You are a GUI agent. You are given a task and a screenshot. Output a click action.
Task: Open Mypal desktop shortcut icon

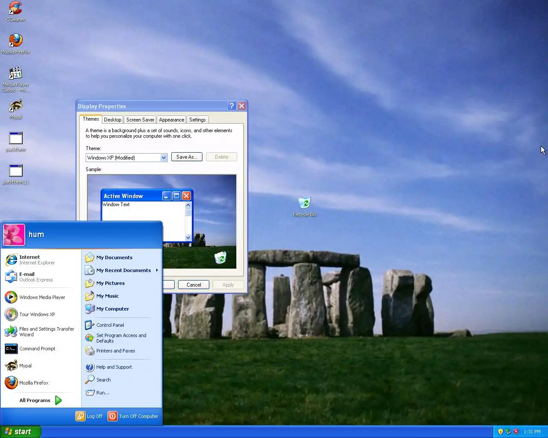point(16,109)
